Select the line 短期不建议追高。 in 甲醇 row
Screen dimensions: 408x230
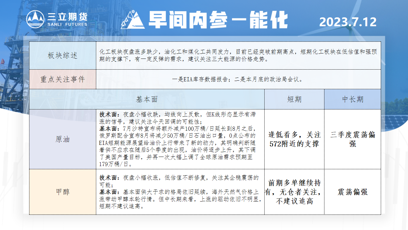[x=122, y=207]
